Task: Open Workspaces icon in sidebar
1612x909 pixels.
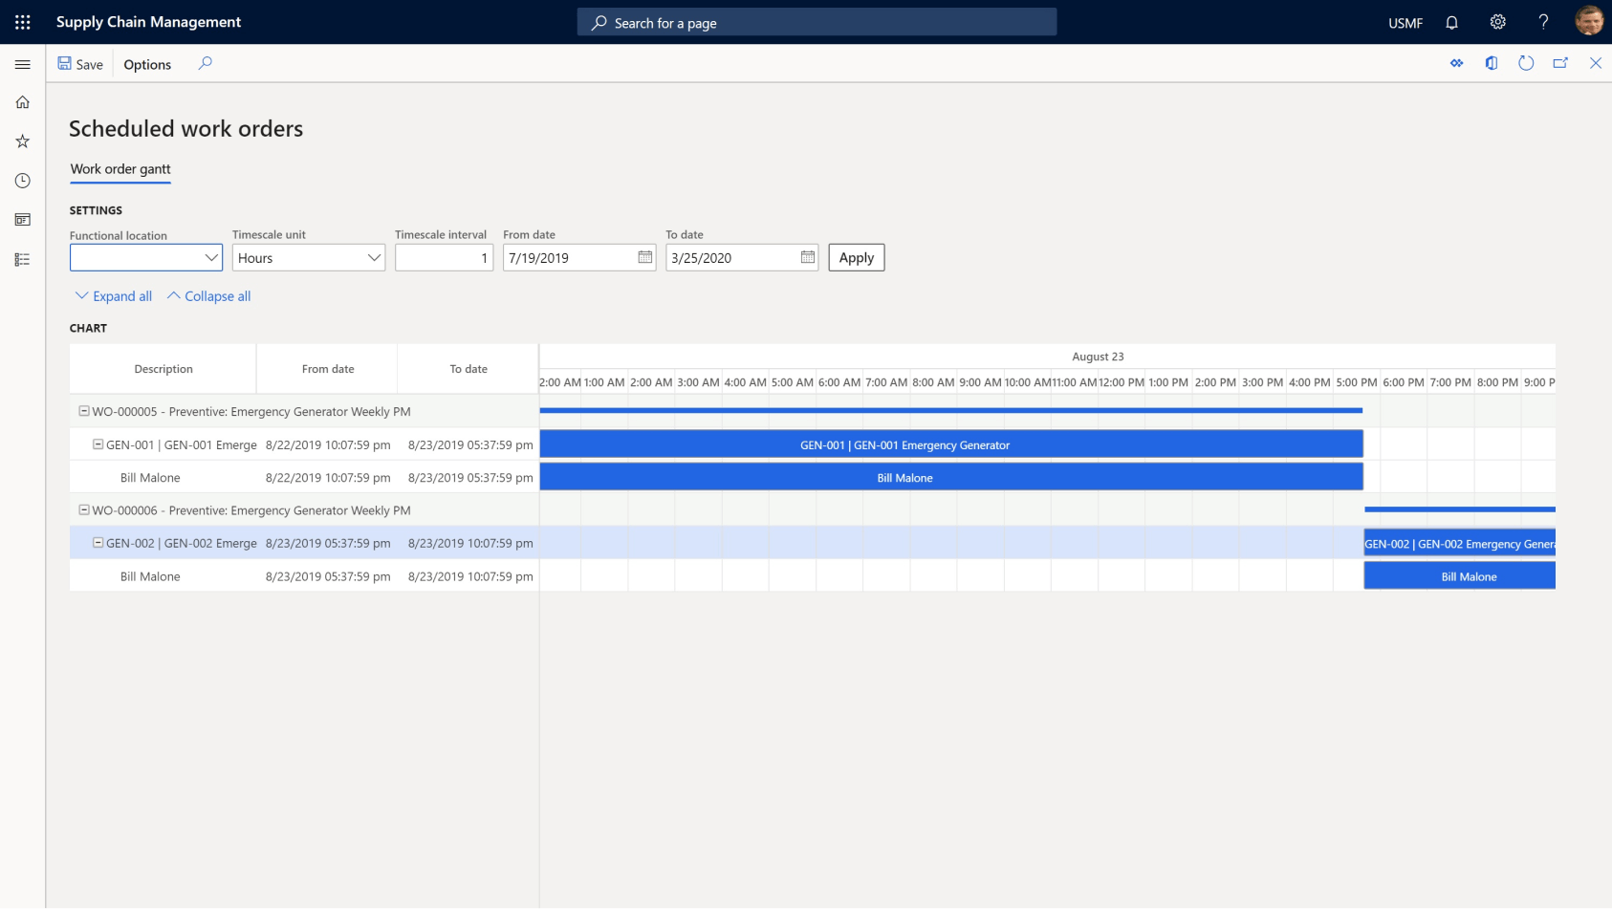Action: click(23, 220)
